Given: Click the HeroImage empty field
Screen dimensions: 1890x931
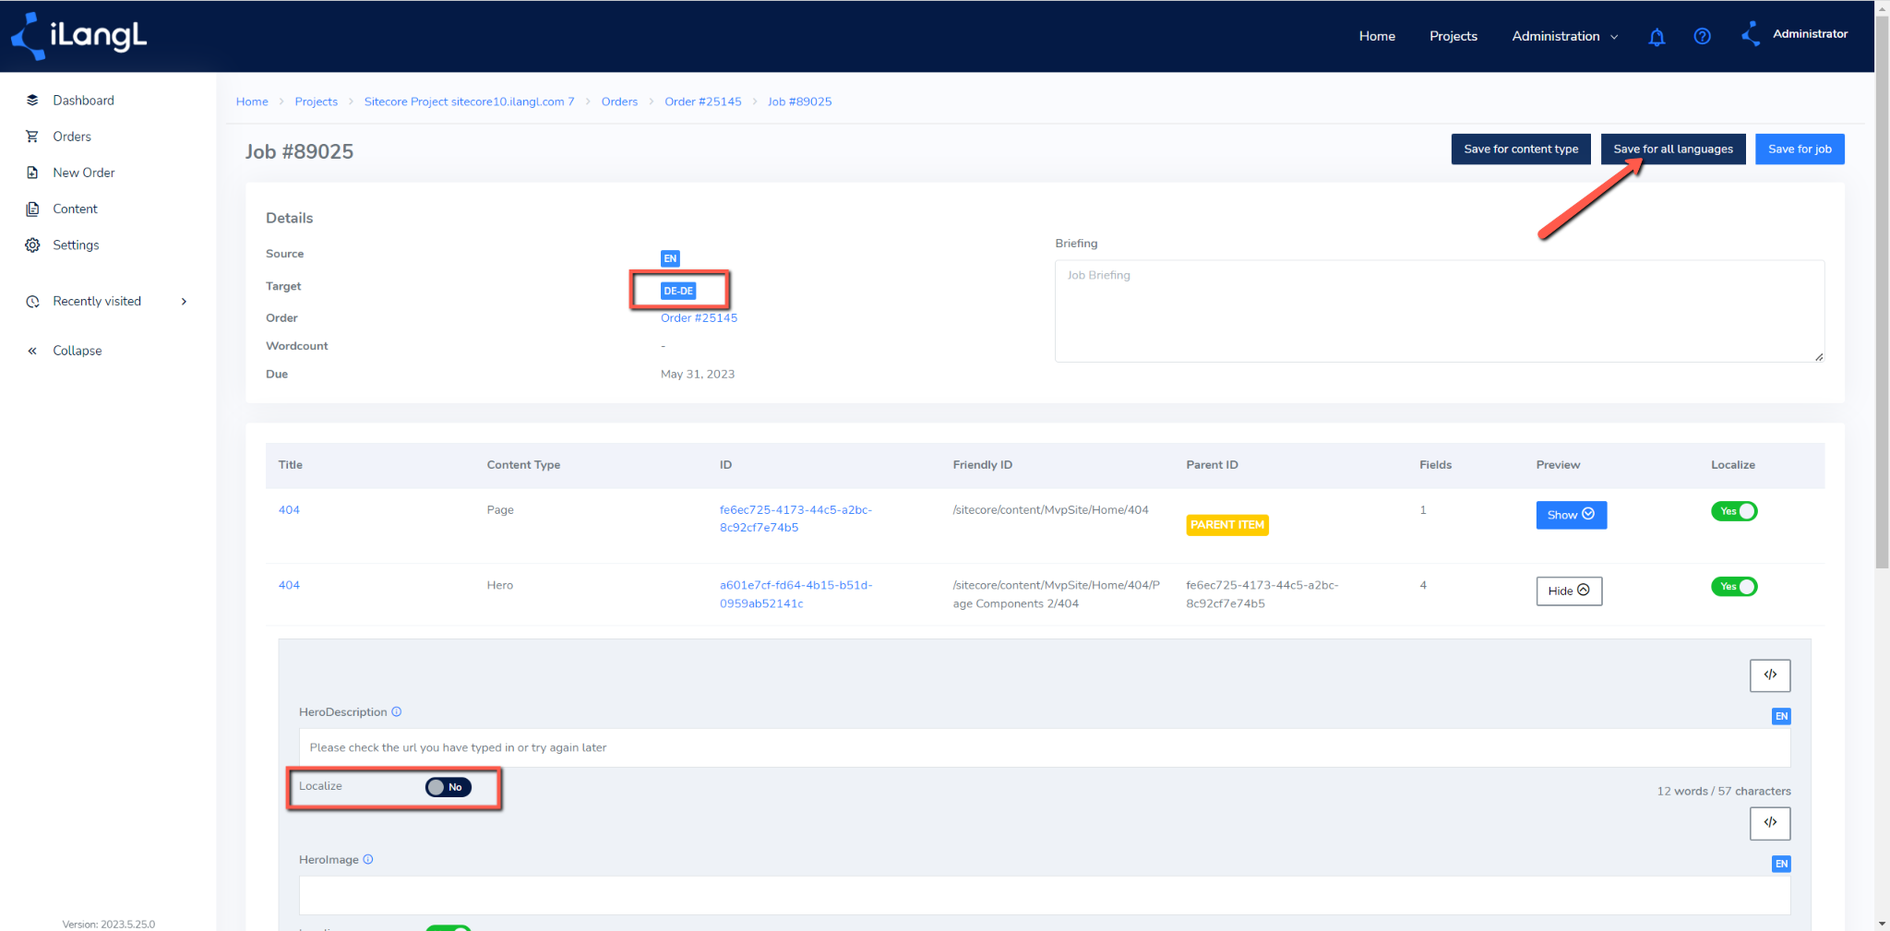Looking at the screenshot, I should [x=1045, y=895].
